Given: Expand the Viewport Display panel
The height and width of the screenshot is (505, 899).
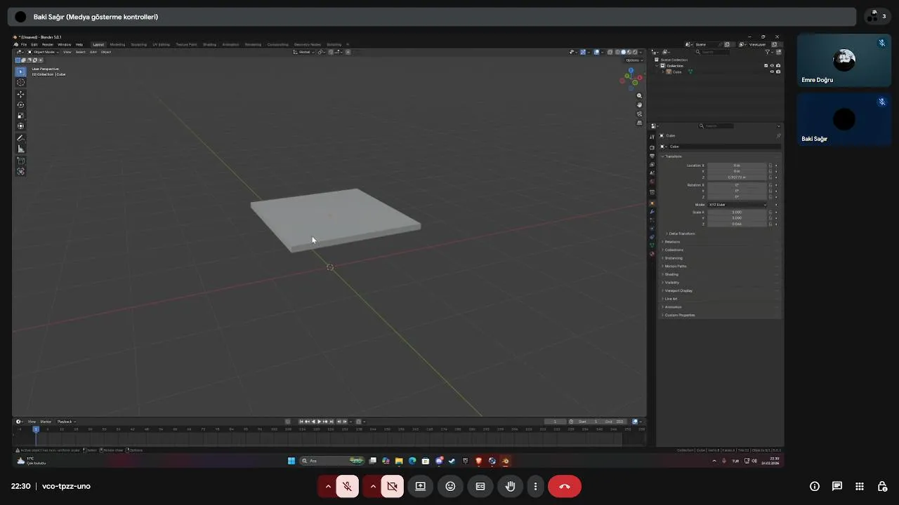Looking at the screenshot, I should coord(677,290).
